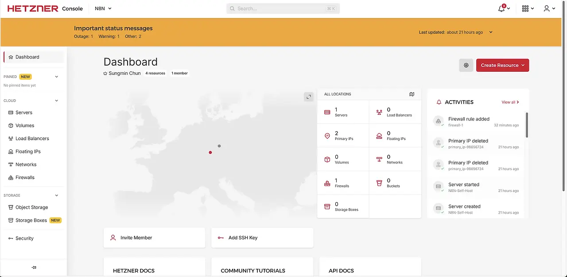Open Security in the sidebar
Viewport: 567px width, 277px height.
[x=34, y=238]
